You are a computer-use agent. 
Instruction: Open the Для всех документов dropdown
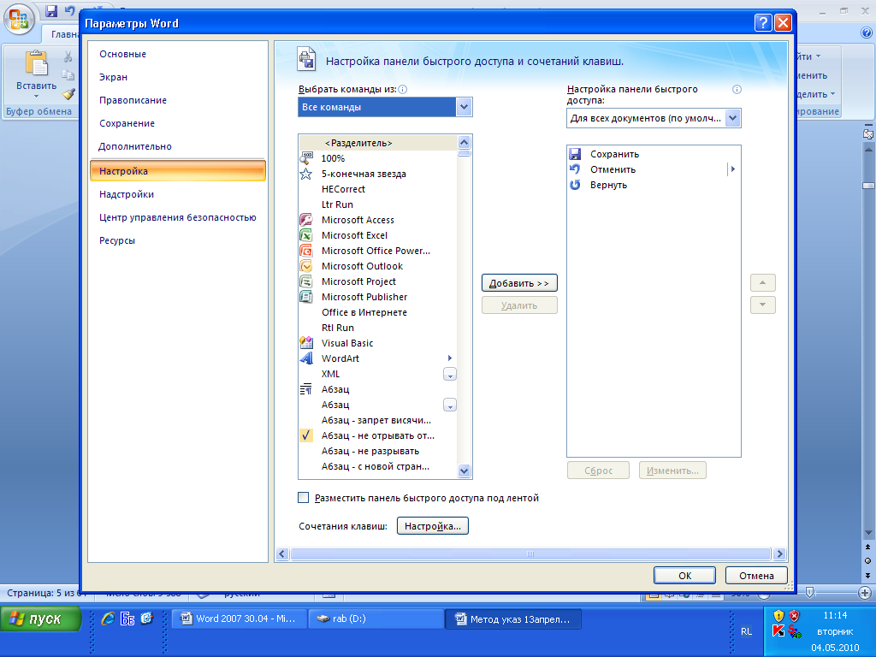point(733,118)
